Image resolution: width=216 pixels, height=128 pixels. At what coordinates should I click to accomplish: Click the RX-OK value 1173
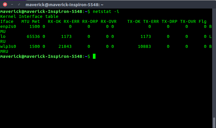coord(66,37)
